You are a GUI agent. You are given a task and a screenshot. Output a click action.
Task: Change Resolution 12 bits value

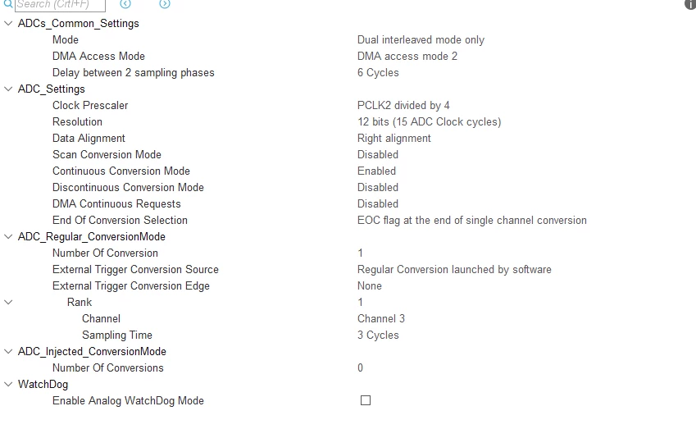tap(430, 122)
